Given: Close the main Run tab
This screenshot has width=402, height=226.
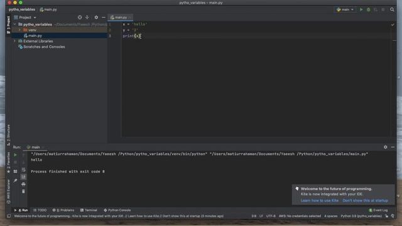Looking at the screenshot, I should click(x=43, y=147).
